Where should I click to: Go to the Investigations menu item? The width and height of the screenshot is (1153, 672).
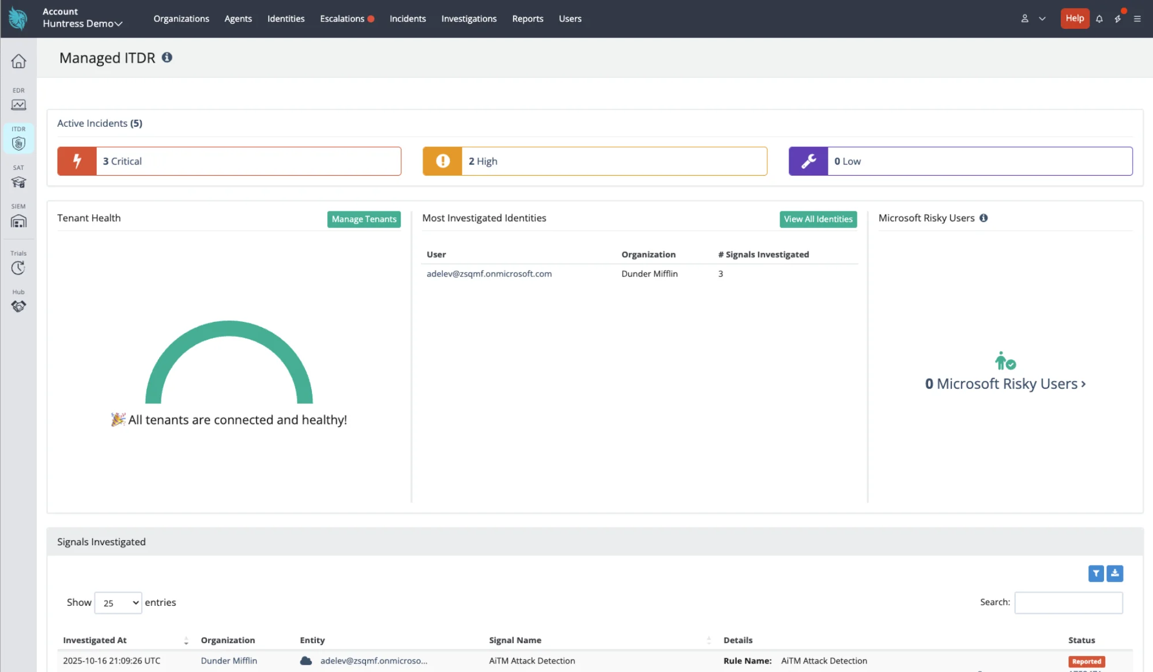(x=469, y=19)
